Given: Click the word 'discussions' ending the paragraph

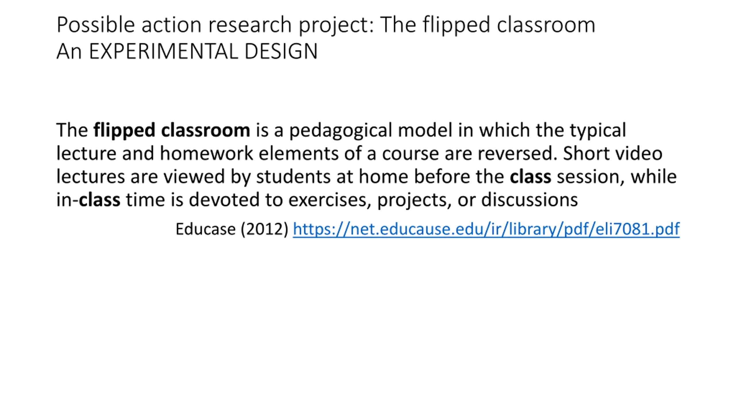Looking at the screenshot, I should (530, 200).
